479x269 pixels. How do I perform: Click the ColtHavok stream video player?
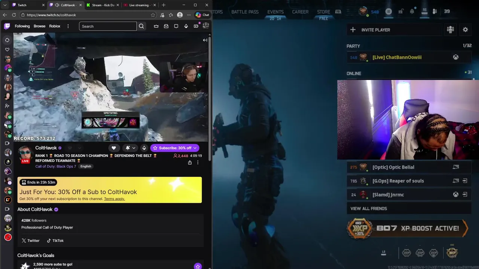click(x=111, y=87)
